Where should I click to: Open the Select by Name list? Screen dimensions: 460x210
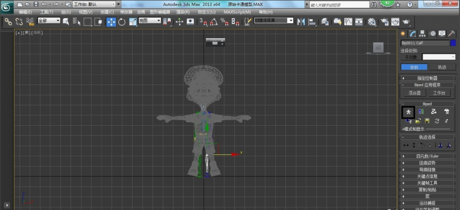(76, 21)
